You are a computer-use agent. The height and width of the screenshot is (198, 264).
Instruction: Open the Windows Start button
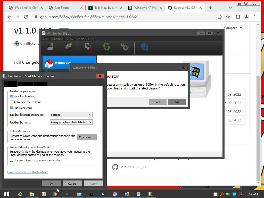[x=7, y=194]
